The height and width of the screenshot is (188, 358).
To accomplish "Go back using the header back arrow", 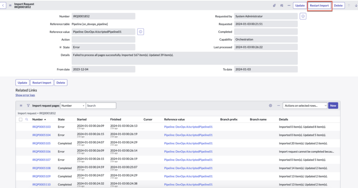I will click(x=3, y=5).
